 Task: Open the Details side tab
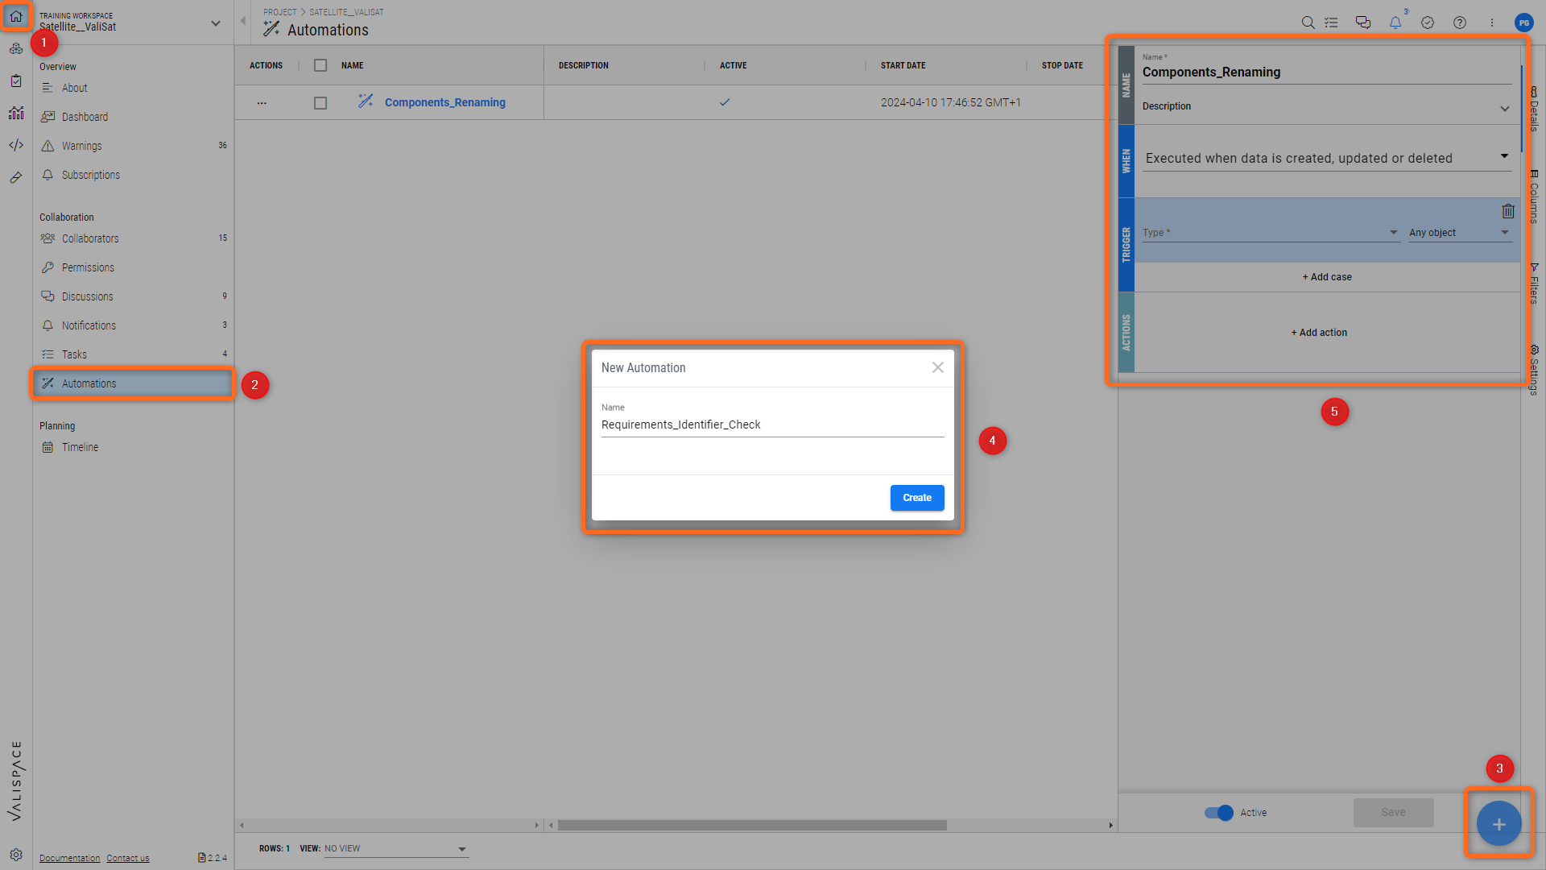point(1534,109)
